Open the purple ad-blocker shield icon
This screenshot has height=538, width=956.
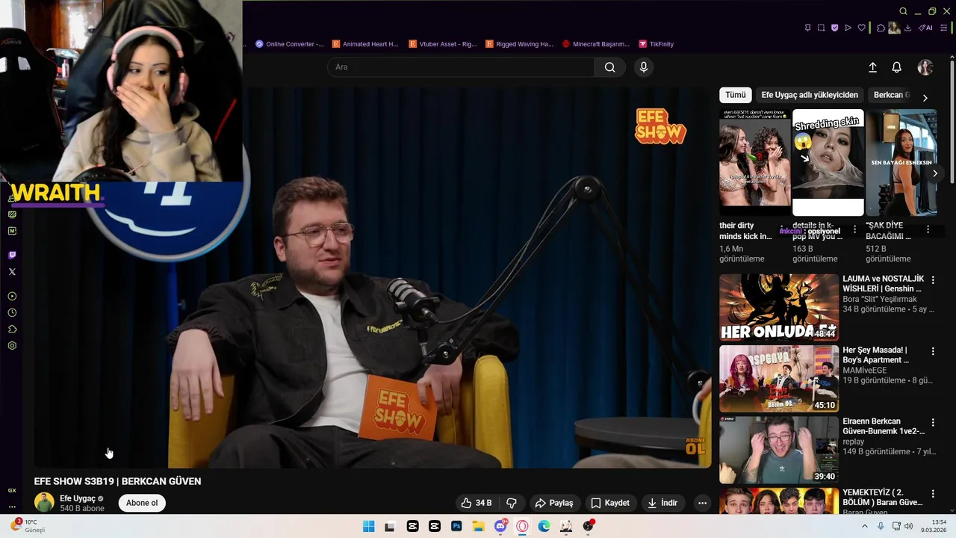(x=834, y=28)
